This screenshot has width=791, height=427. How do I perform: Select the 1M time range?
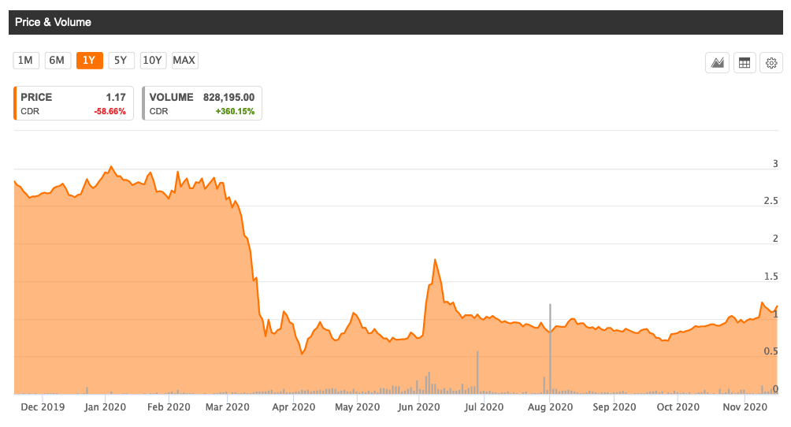tap(26, 61)
